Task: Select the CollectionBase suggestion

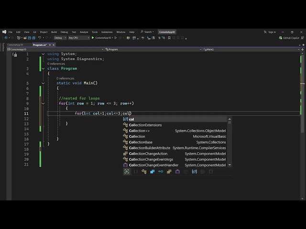Action: (175, 142)
